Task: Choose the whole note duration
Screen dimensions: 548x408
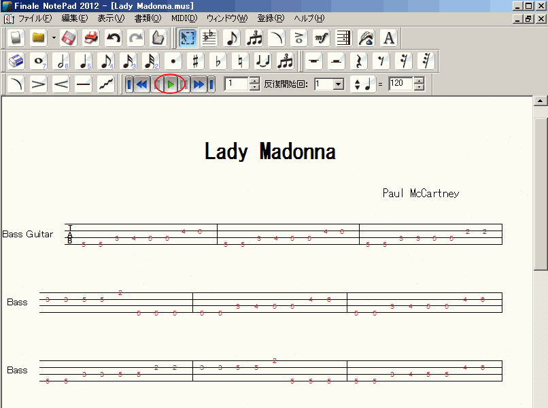Action: pos(39,61)
